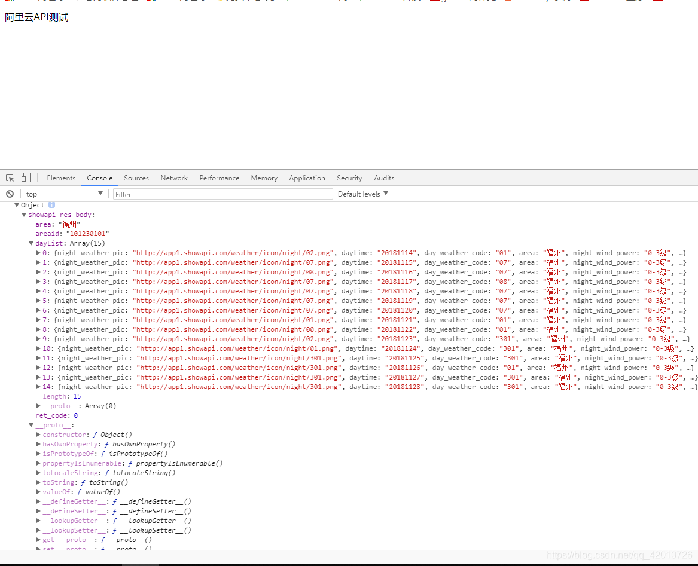
Task: Expand dayList item 0
Action: coord(38,253)
